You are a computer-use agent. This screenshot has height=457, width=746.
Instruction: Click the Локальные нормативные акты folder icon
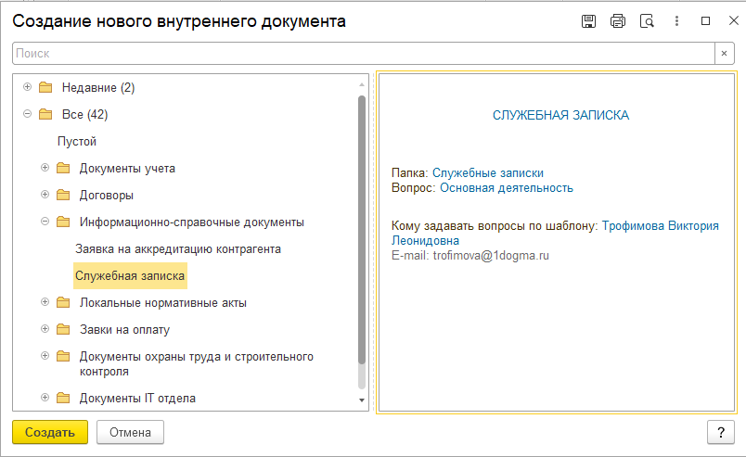click(63, 303)
